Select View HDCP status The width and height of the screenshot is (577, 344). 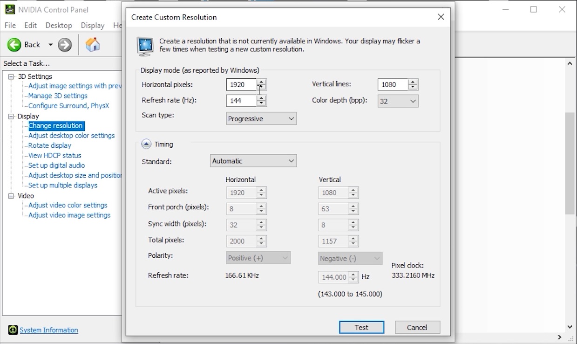tap(54, 155)
